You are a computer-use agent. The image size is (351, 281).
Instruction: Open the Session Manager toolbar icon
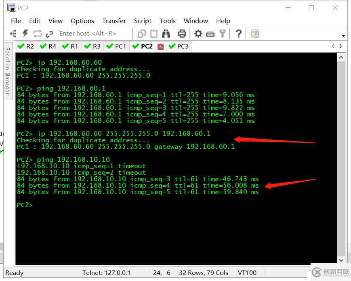point(13,34)
